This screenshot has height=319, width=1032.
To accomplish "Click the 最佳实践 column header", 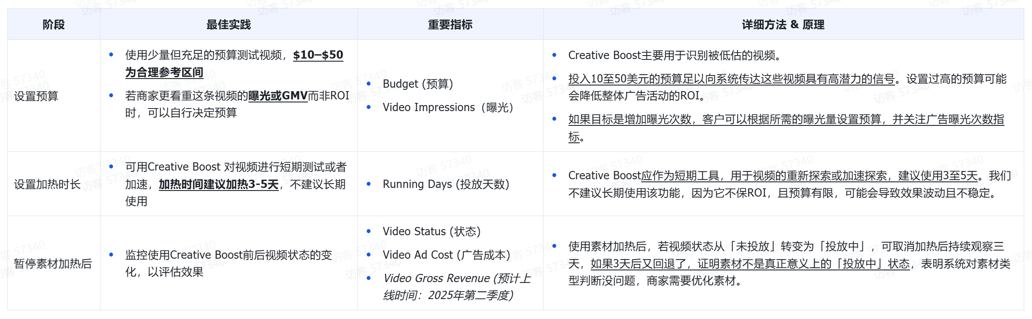I will (229, 25).
